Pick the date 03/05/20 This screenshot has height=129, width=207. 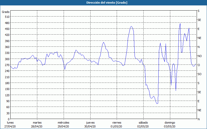[x=170, y=126]
